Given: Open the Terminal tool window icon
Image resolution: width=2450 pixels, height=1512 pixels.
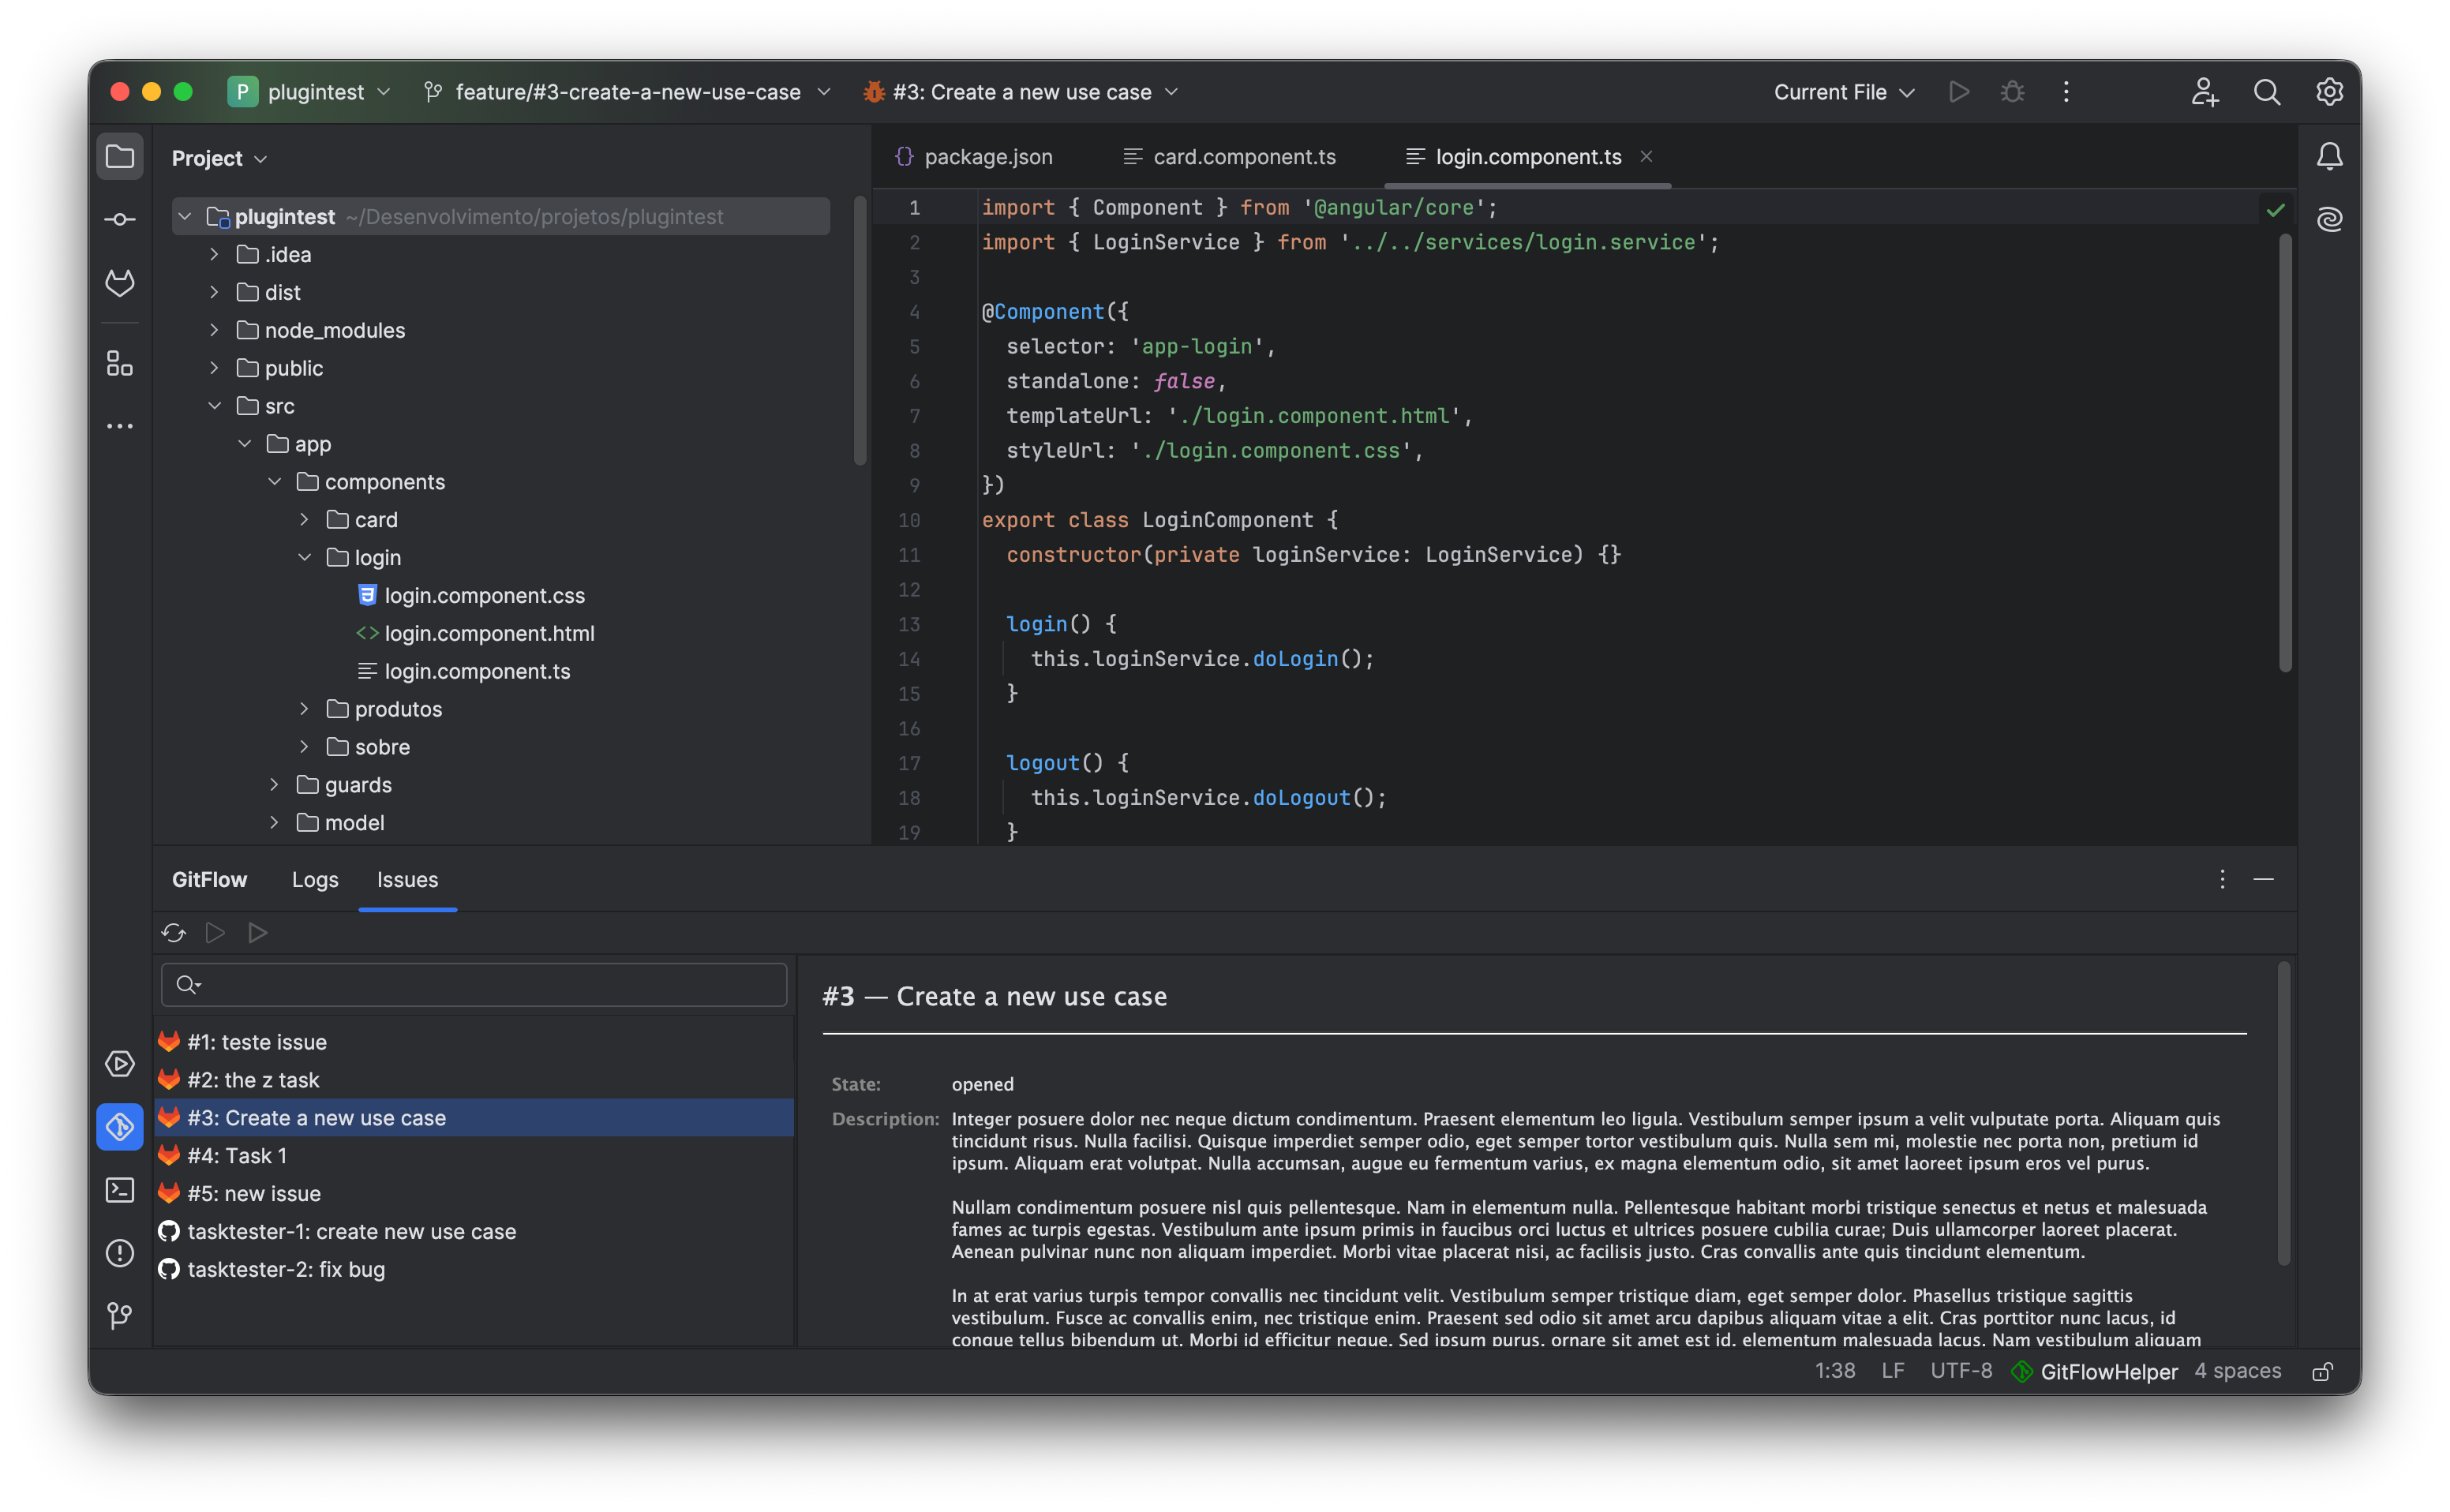Looking at the screenshot, I should pyautogui.click(x=120, y=1190).
